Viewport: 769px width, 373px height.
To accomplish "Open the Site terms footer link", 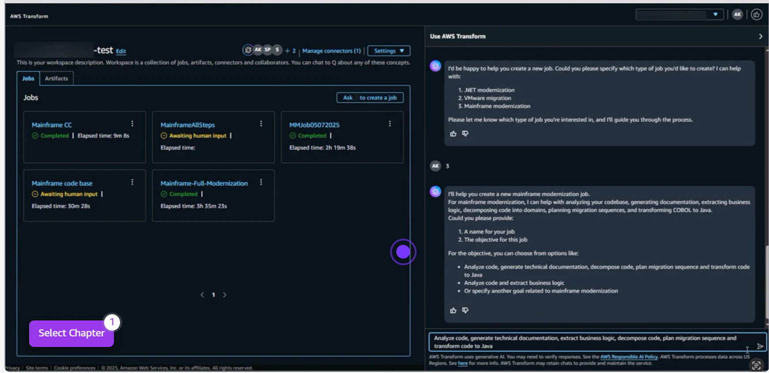I will coord(37,368).
